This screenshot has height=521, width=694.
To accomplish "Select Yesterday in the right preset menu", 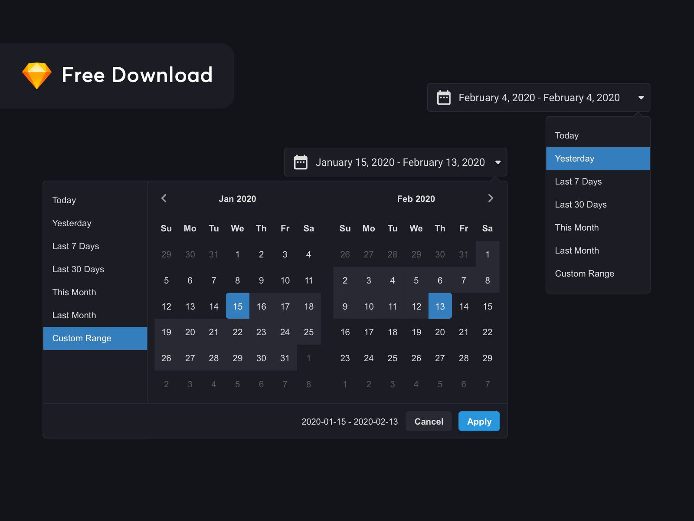I will pyautogui.click(x=574, y=158).
